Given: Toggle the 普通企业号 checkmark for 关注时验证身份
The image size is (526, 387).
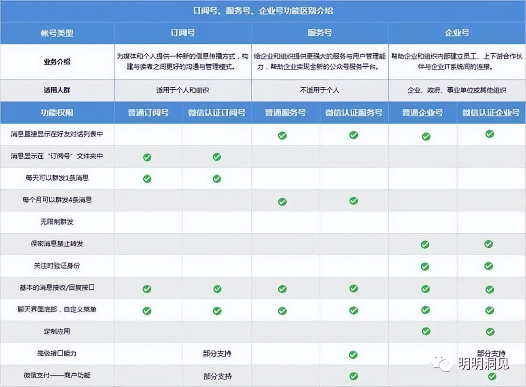Looking at the screenshot, I should (x=425, y=266).
